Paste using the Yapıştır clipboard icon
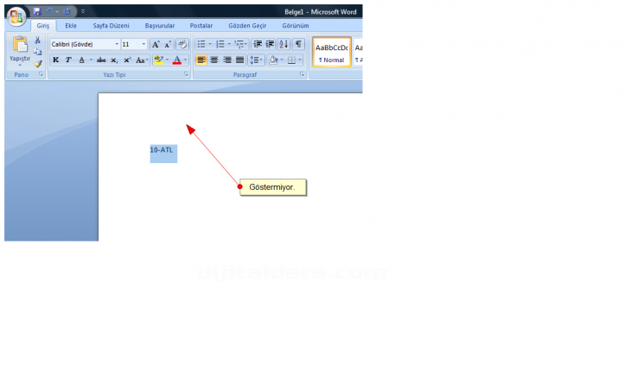 (20, 44)
